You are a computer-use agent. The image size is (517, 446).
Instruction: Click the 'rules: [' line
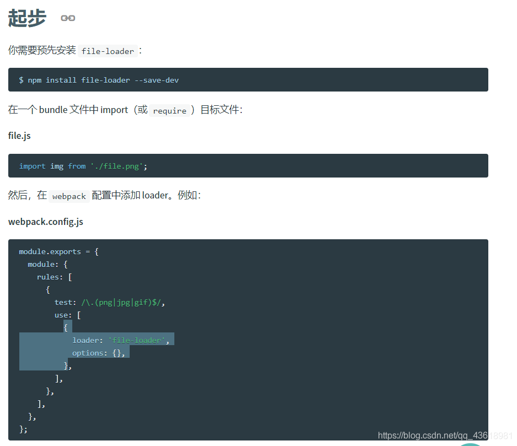[55, 277]
